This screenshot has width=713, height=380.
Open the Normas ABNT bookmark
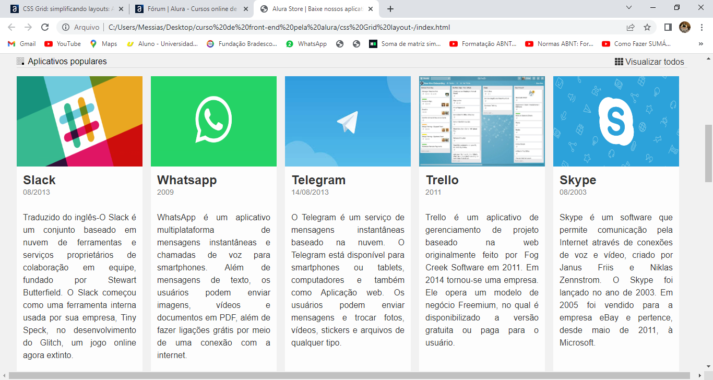[560, 44]
